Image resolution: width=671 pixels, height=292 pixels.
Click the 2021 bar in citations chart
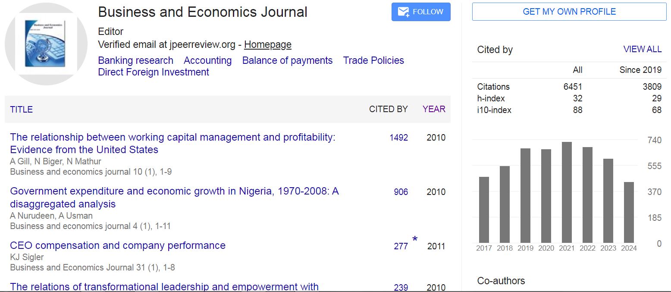pos(567,192)
